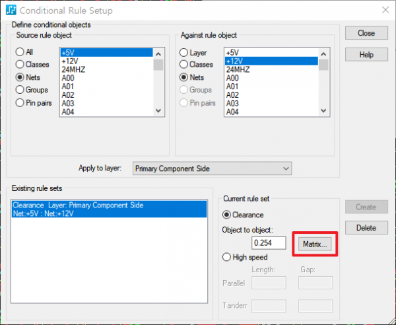Select Groups under Source rule object
396x325 pixels.
[20, 90]
